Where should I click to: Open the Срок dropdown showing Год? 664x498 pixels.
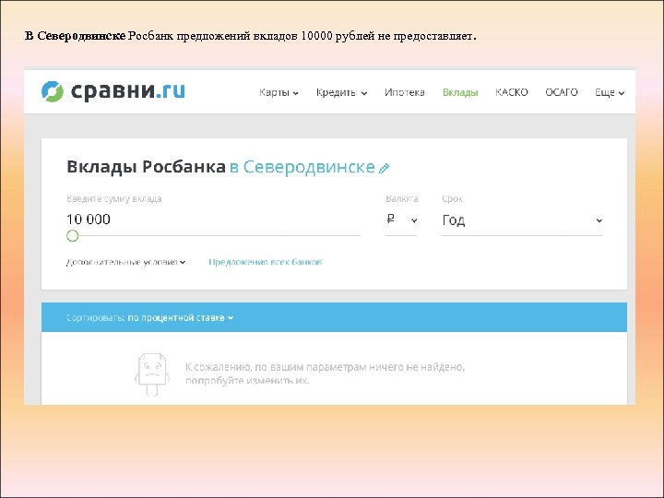(x=522, y=220)
